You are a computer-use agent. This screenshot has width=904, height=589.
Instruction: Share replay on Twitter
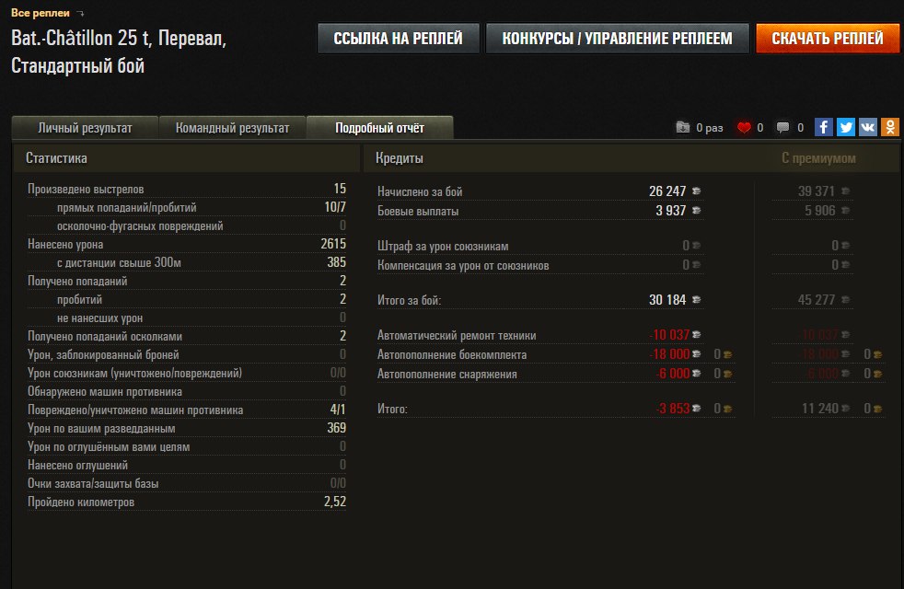point(846,128)
